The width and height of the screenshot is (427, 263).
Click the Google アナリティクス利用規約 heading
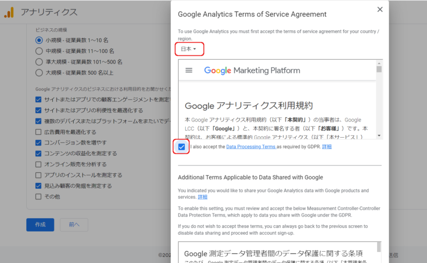pyautogui.click(x=249, y=106)
